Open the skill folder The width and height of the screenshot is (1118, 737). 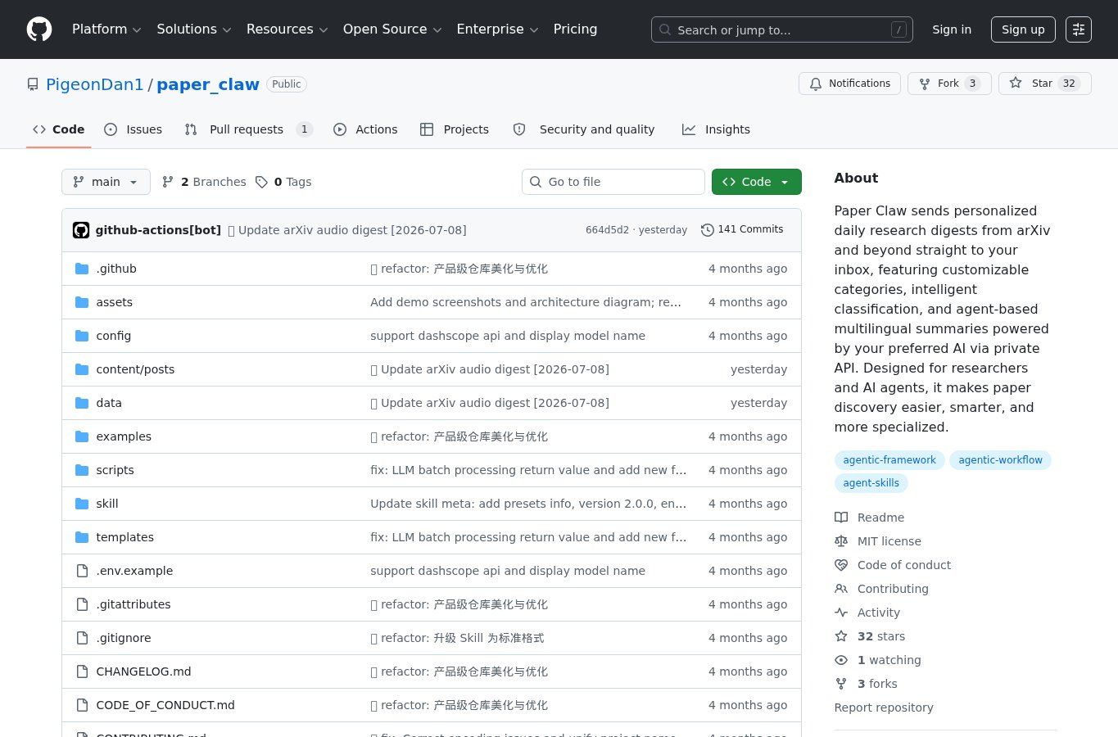tap(107, 504)
